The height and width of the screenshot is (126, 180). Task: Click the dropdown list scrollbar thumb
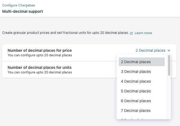169,65
